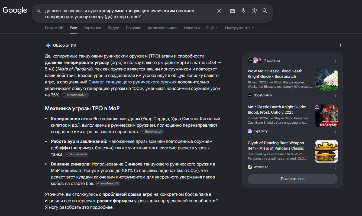
Task: Click the Влияние символа: bold text
Action: (71, 164)
